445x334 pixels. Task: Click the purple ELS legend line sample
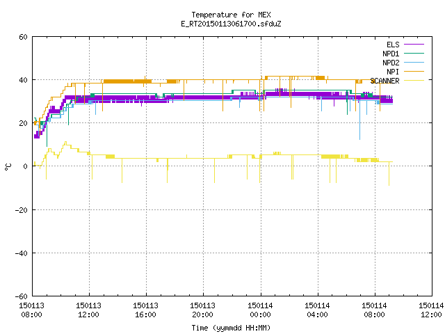(x=414, y=45)
